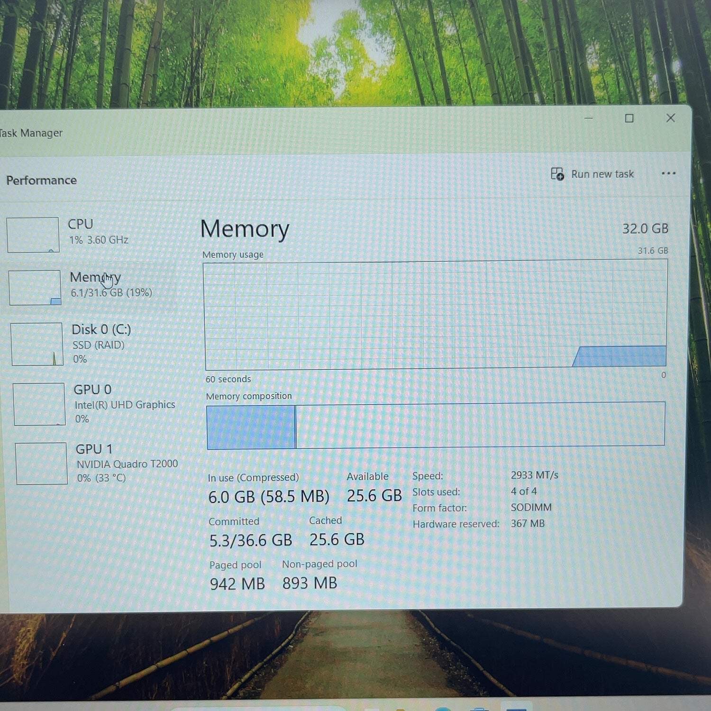Click the In use value 6.0 GB (58.5 MB)
Screen dimensions: 711x711
(x=269, y=497)
